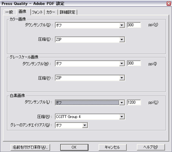Image resolution: width=172 pixels, height=152 pixels.
Task: Open help with ヘルプ(H) button
Action: (x=151, y=147)
